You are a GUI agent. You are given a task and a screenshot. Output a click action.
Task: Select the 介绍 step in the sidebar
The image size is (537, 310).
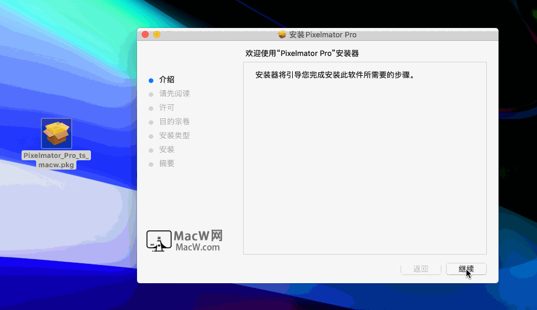pyautogui.click(x=167, y=80)
